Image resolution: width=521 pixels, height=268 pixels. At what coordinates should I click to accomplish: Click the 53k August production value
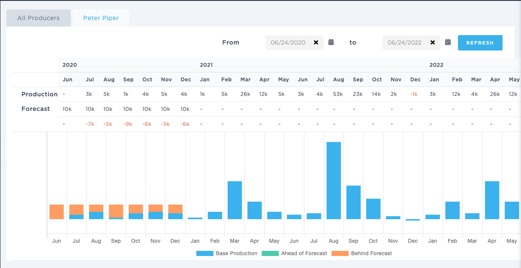(x=338, y=94)
